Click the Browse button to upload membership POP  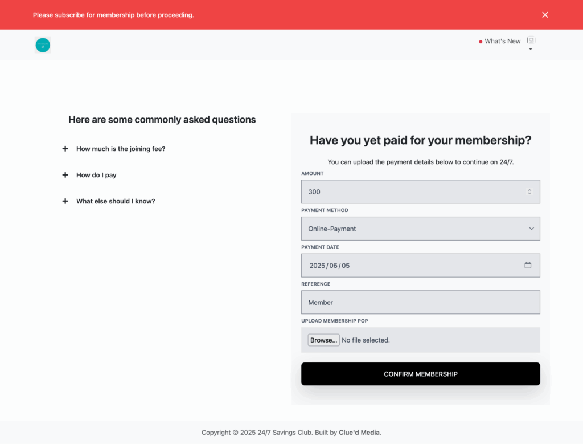point(323,340)
